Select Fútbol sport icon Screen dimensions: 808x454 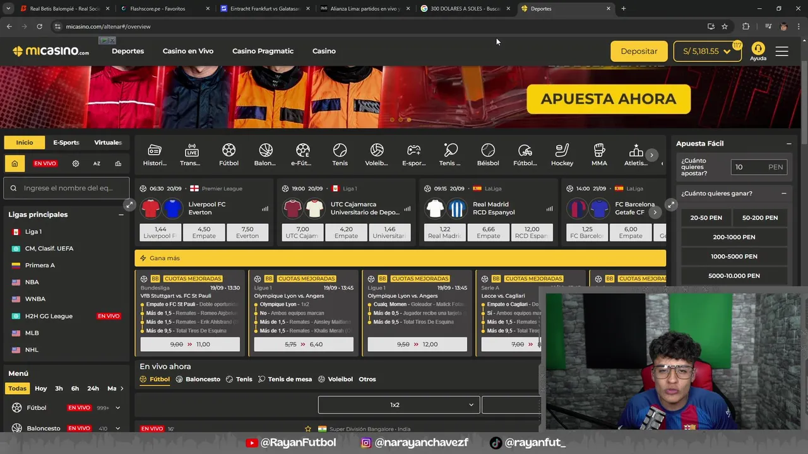point(229,154)
